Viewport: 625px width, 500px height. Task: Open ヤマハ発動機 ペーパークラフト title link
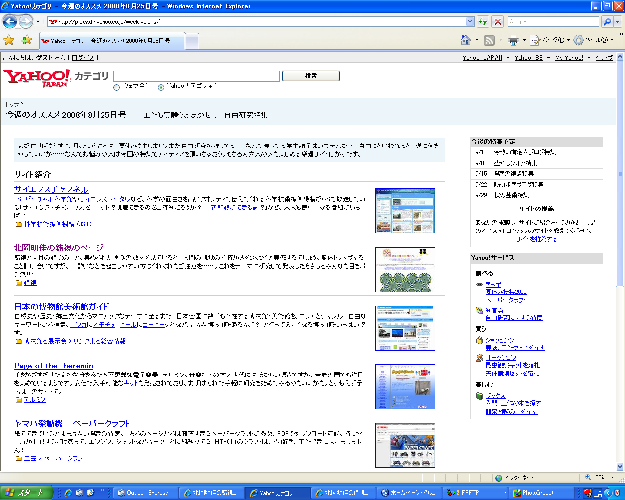[x=72, y=424]
